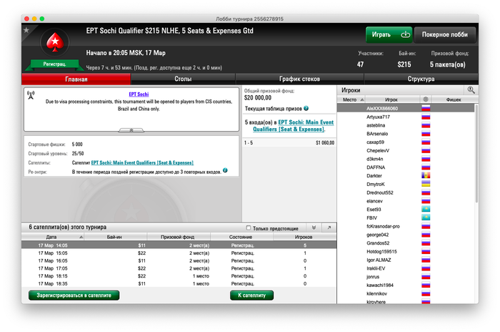Sort satellites by Дата column

tap(52, 237)
